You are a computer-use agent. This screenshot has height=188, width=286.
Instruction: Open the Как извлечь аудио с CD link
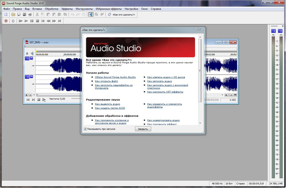[166, 77]
